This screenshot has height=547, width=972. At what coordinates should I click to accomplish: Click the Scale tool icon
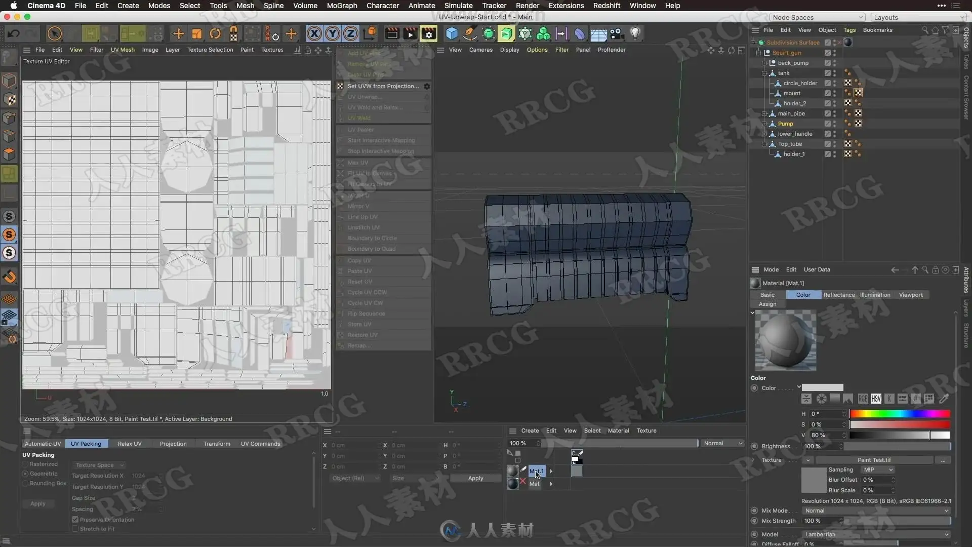click(196, 34)
